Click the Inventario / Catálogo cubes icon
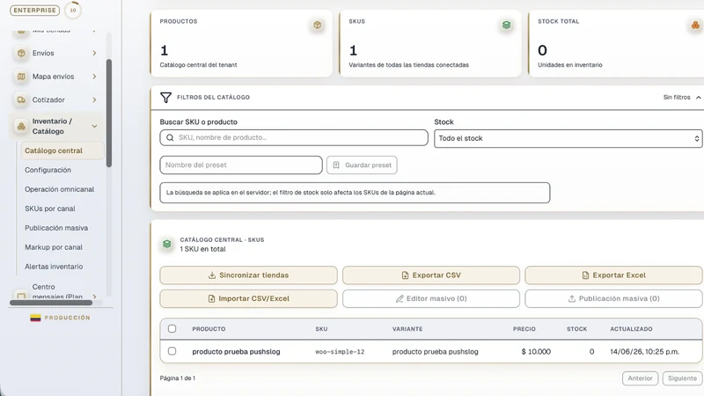Viewport: 704px width, 396px height. tap(21, 126)
